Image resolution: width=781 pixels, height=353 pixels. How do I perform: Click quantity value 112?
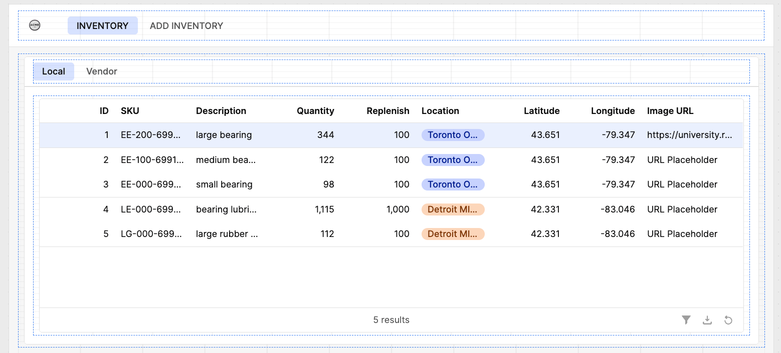click(x=327, y=234)
